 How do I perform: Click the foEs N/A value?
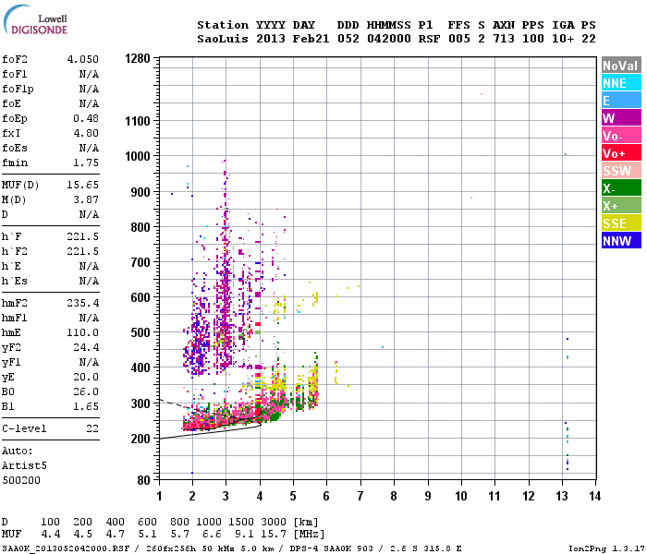tap(89, 148)
